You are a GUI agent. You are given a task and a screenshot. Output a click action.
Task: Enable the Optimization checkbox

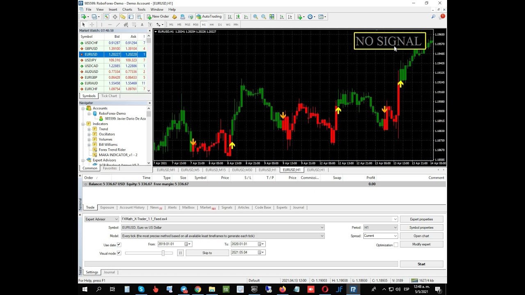396,245
